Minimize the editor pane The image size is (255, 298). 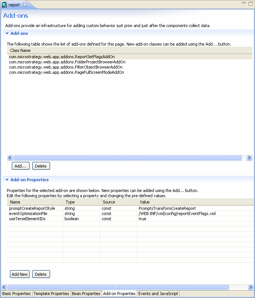click(244, 3)
